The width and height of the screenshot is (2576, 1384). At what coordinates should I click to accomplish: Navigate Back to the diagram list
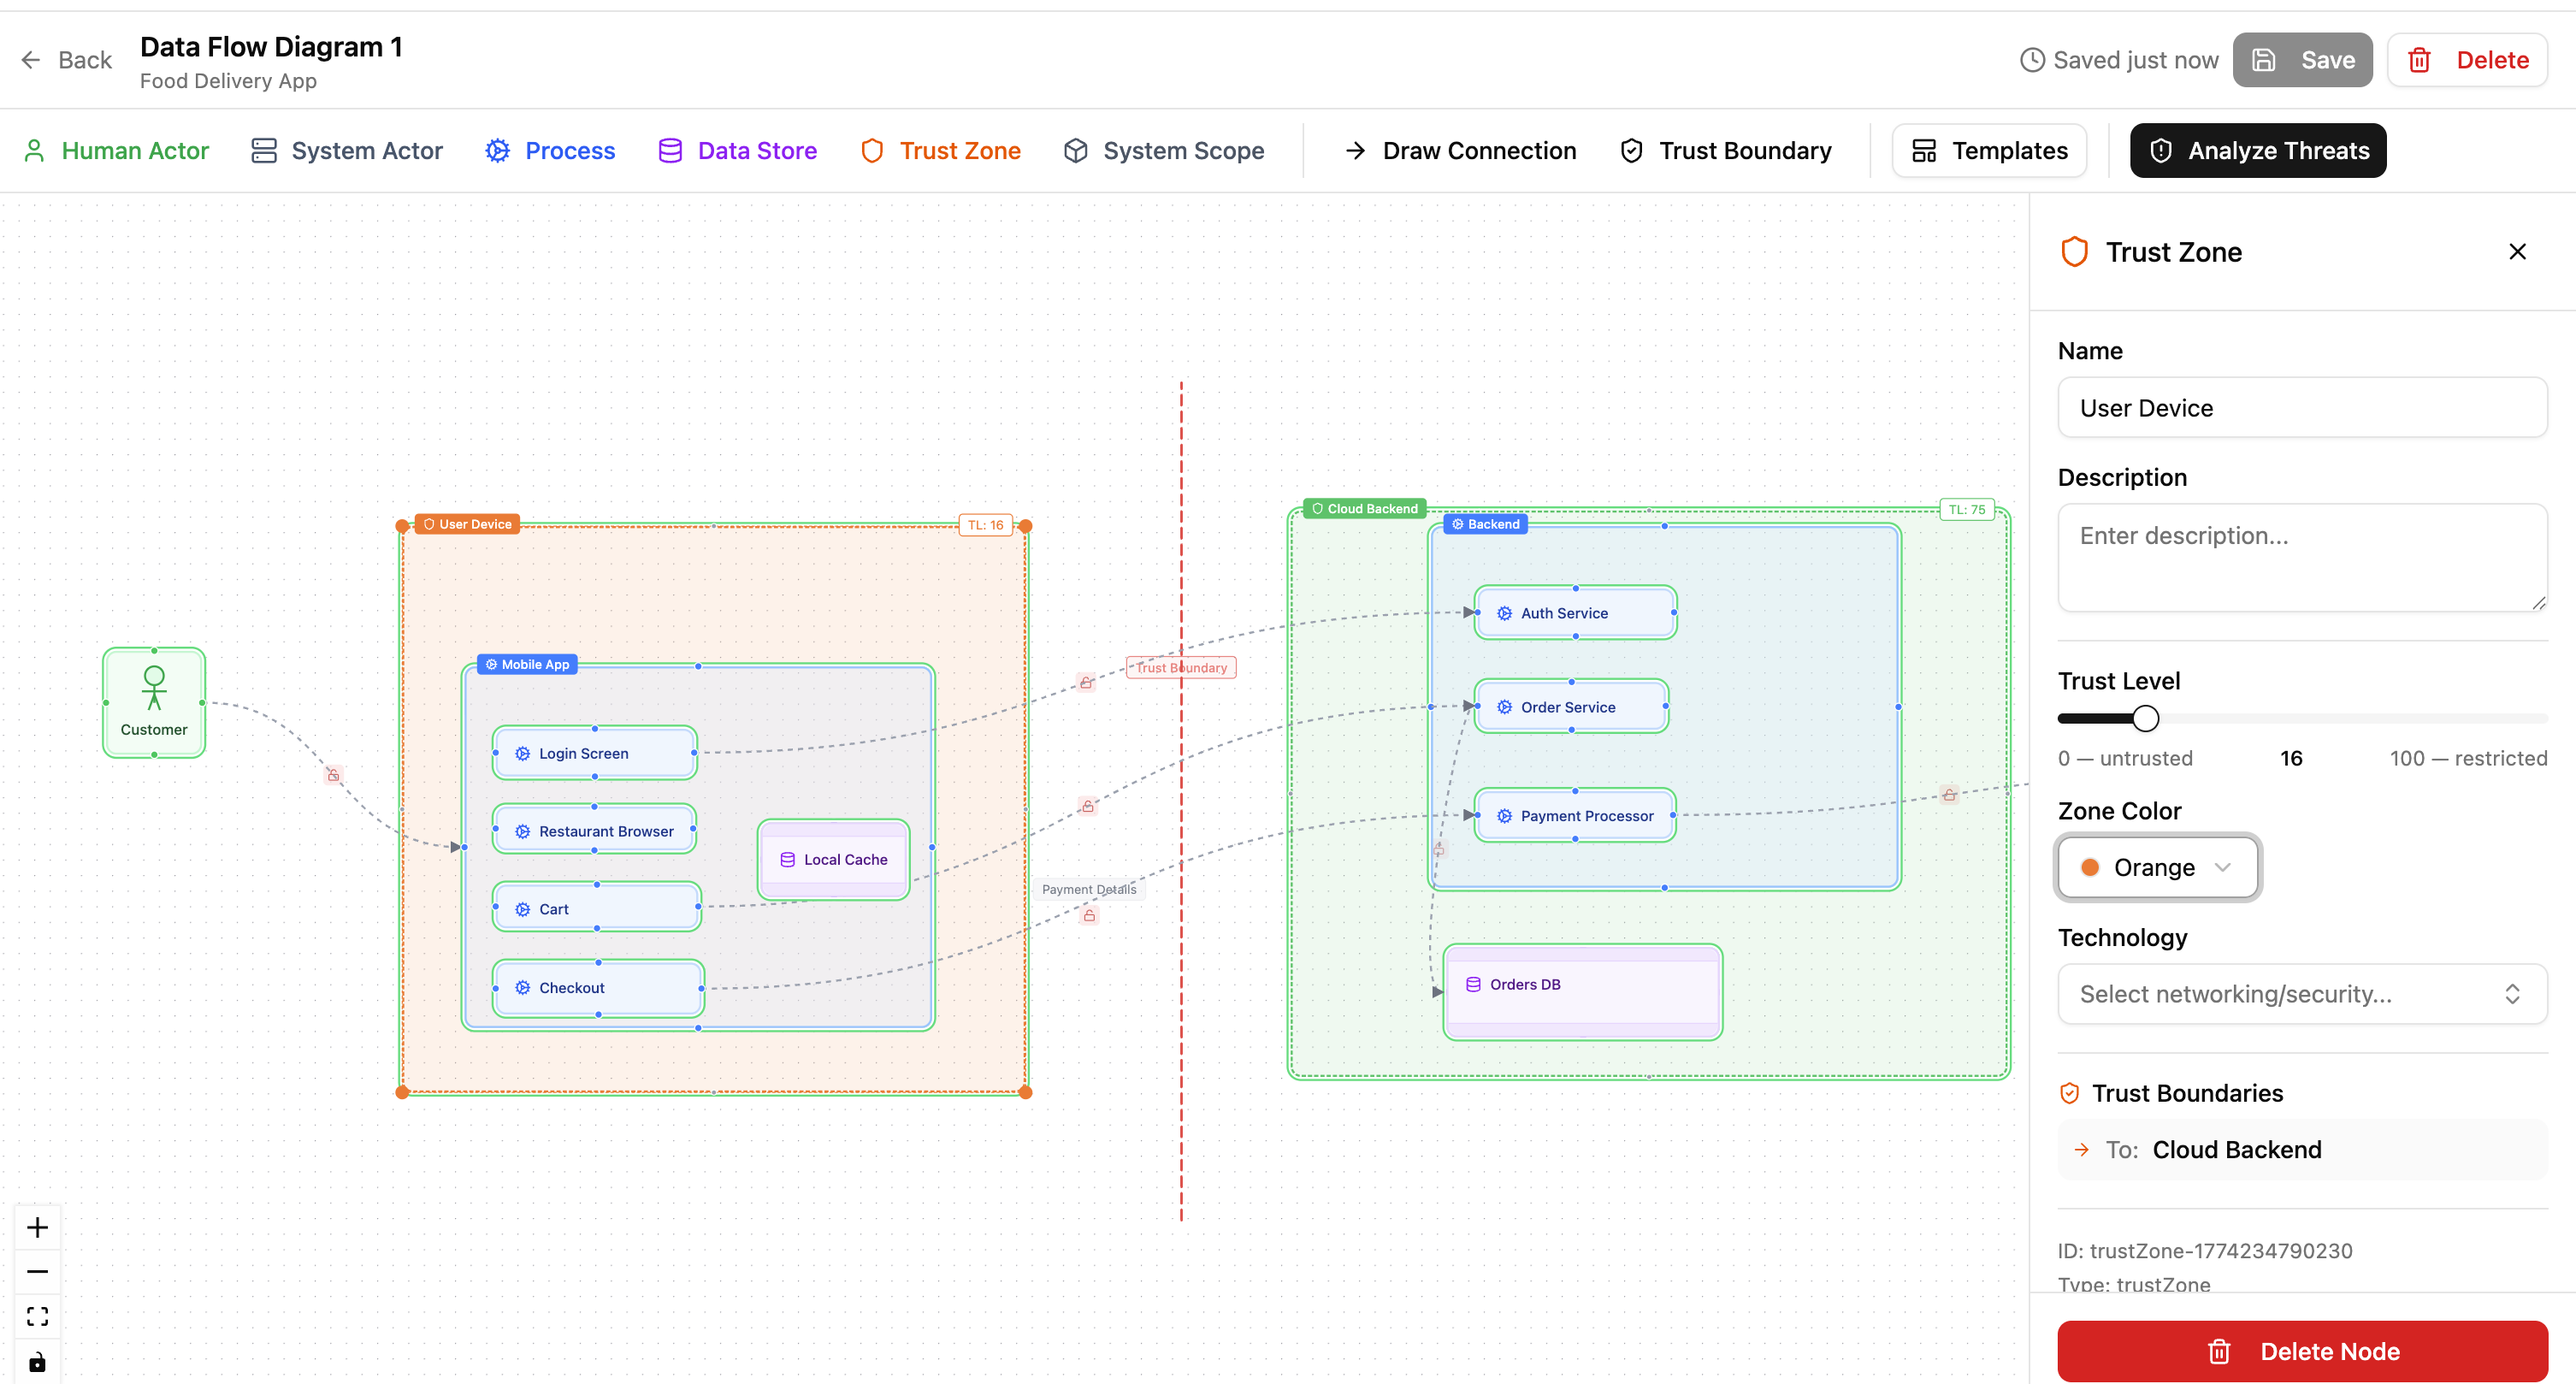coord(64,60)
